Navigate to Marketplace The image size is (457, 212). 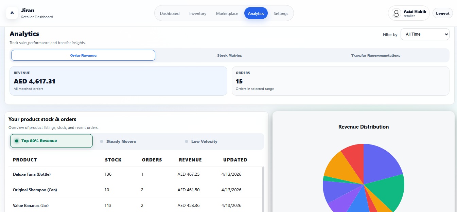[x=227, y=14]
